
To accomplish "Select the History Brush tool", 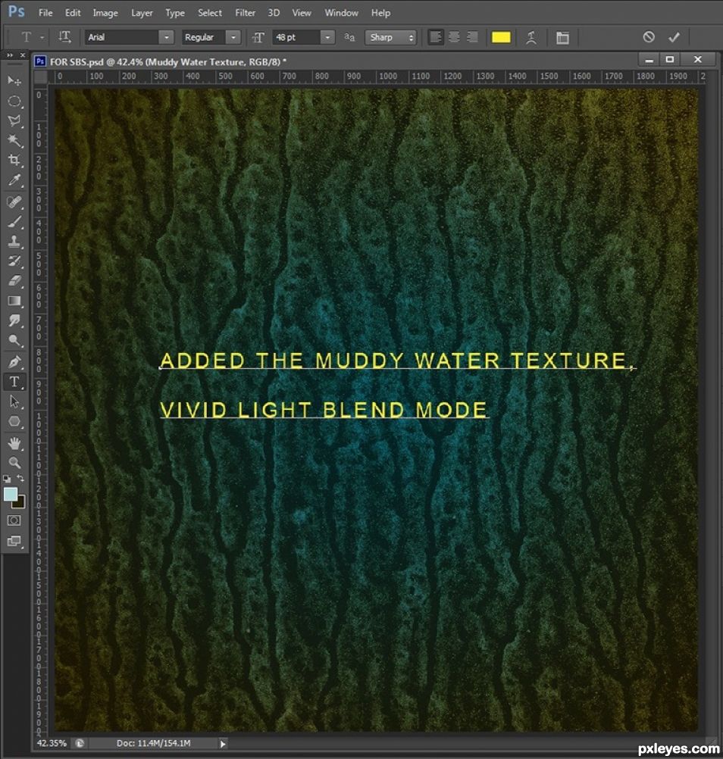I will tap(14, 261).
